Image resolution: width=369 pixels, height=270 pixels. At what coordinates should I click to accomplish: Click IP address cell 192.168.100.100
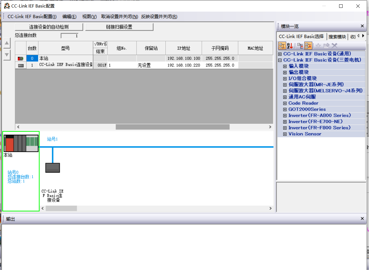point(184,59)
